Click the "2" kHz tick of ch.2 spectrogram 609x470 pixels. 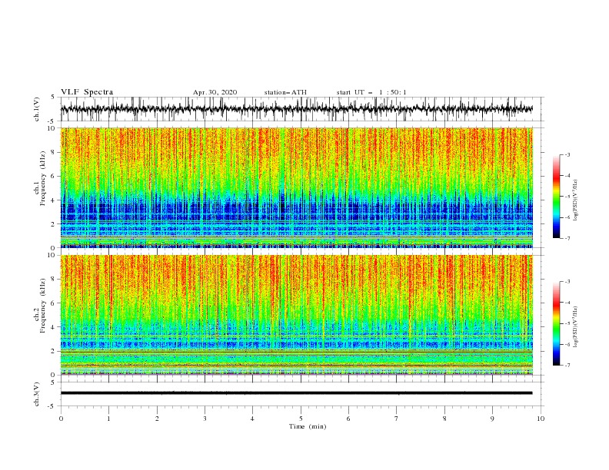(54, 351)
